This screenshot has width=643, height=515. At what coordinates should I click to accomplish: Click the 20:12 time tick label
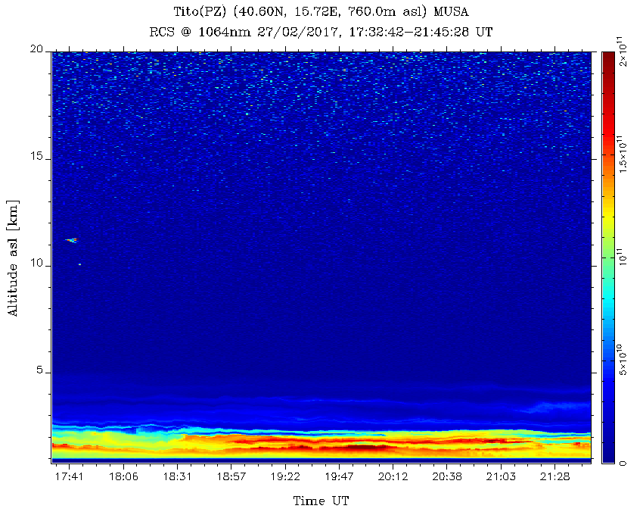[x=393, y=477]
